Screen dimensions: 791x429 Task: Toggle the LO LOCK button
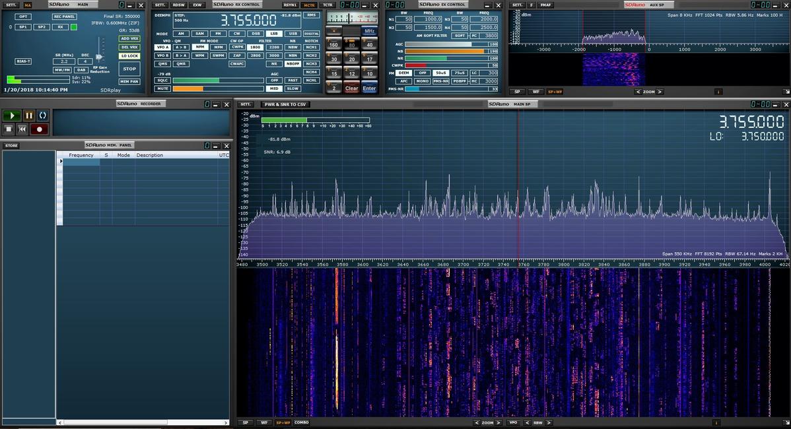coord(129,55)
